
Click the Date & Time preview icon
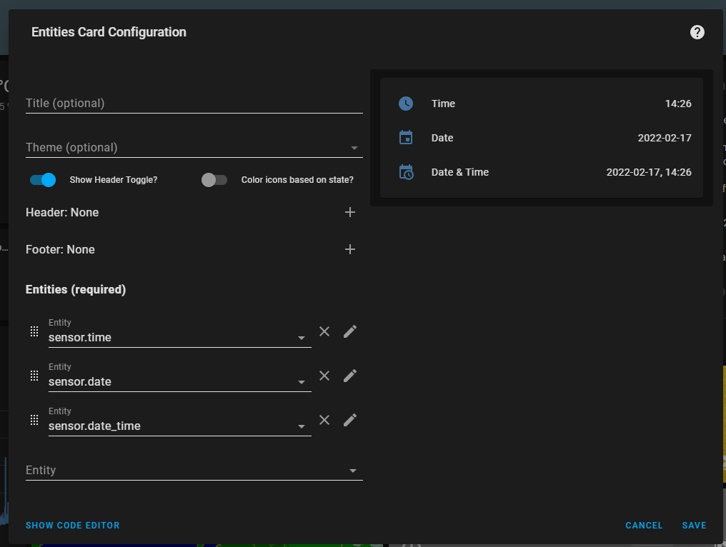tap(406, 172)
